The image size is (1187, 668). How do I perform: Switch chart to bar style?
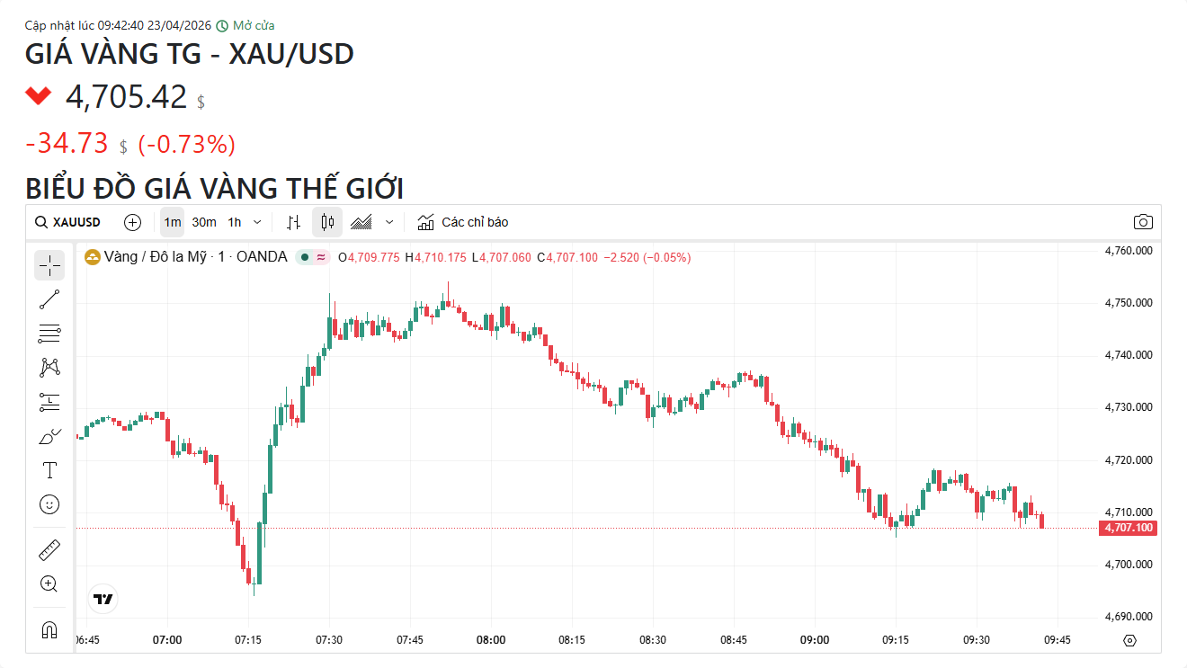point(293,222)
